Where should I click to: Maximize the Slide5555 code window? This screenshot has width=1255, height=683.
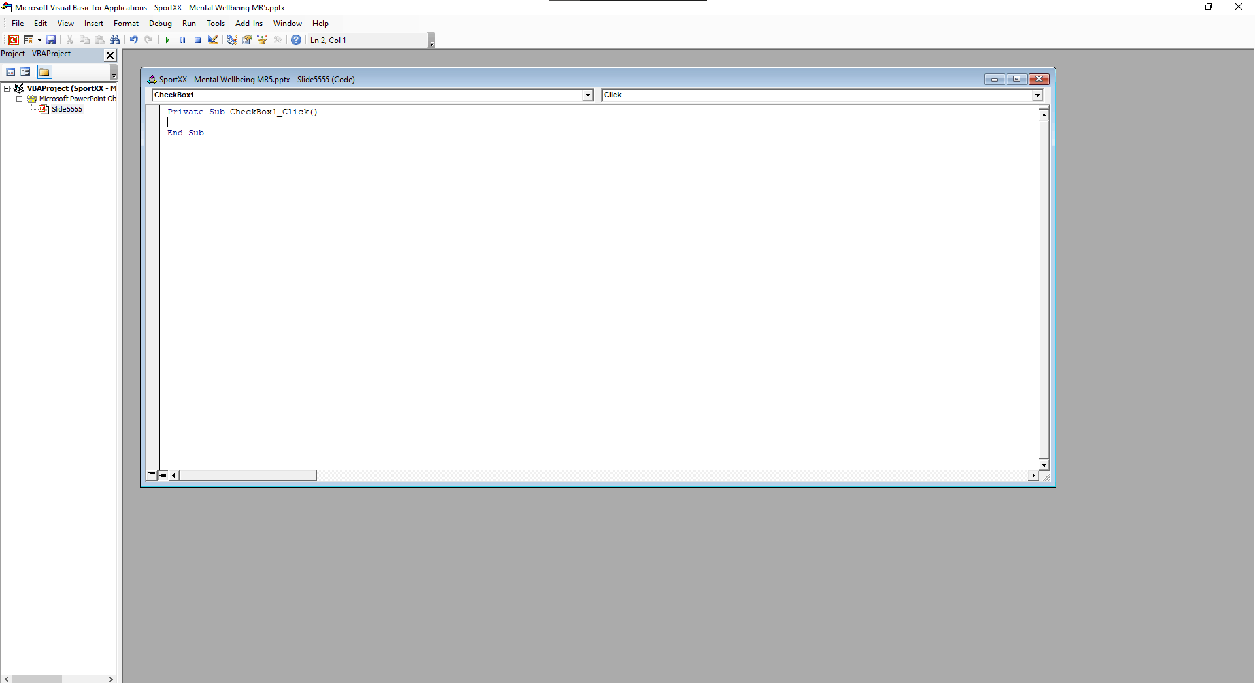1016,79
